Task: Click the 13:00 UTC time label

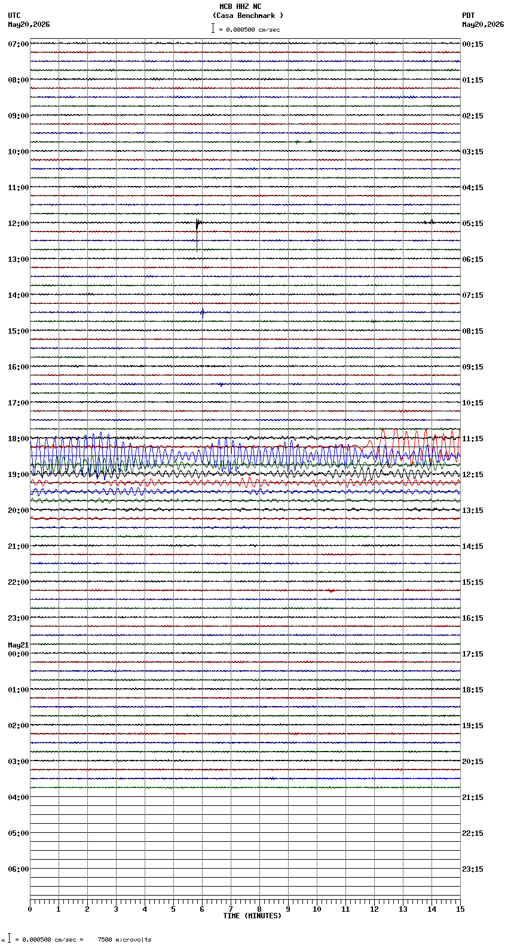Action: click(x=19, y=259)
